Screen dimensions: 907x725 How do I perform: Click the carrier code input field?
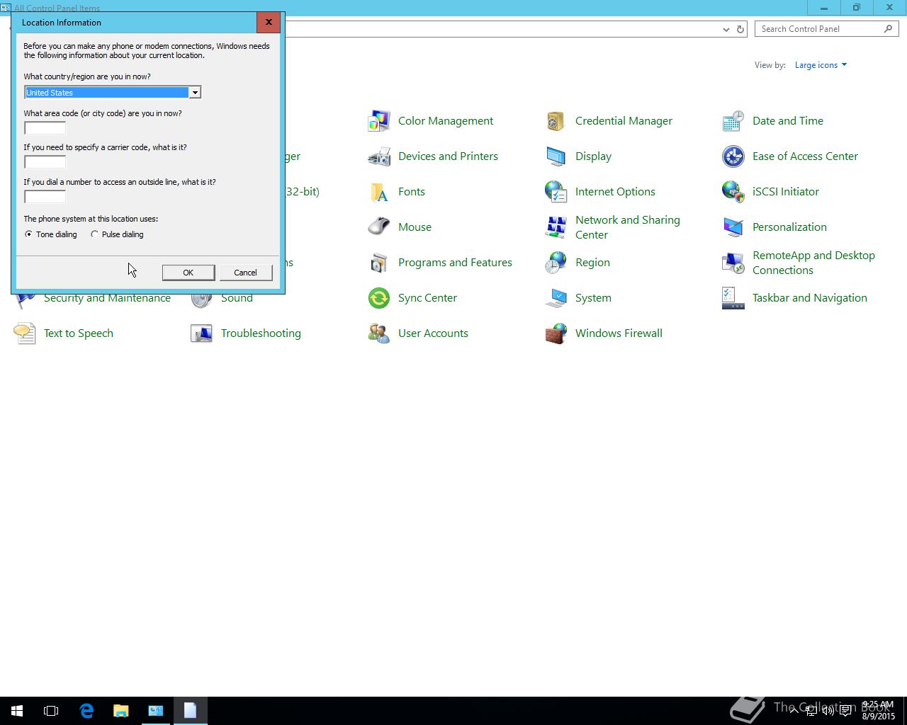(45, 162)
